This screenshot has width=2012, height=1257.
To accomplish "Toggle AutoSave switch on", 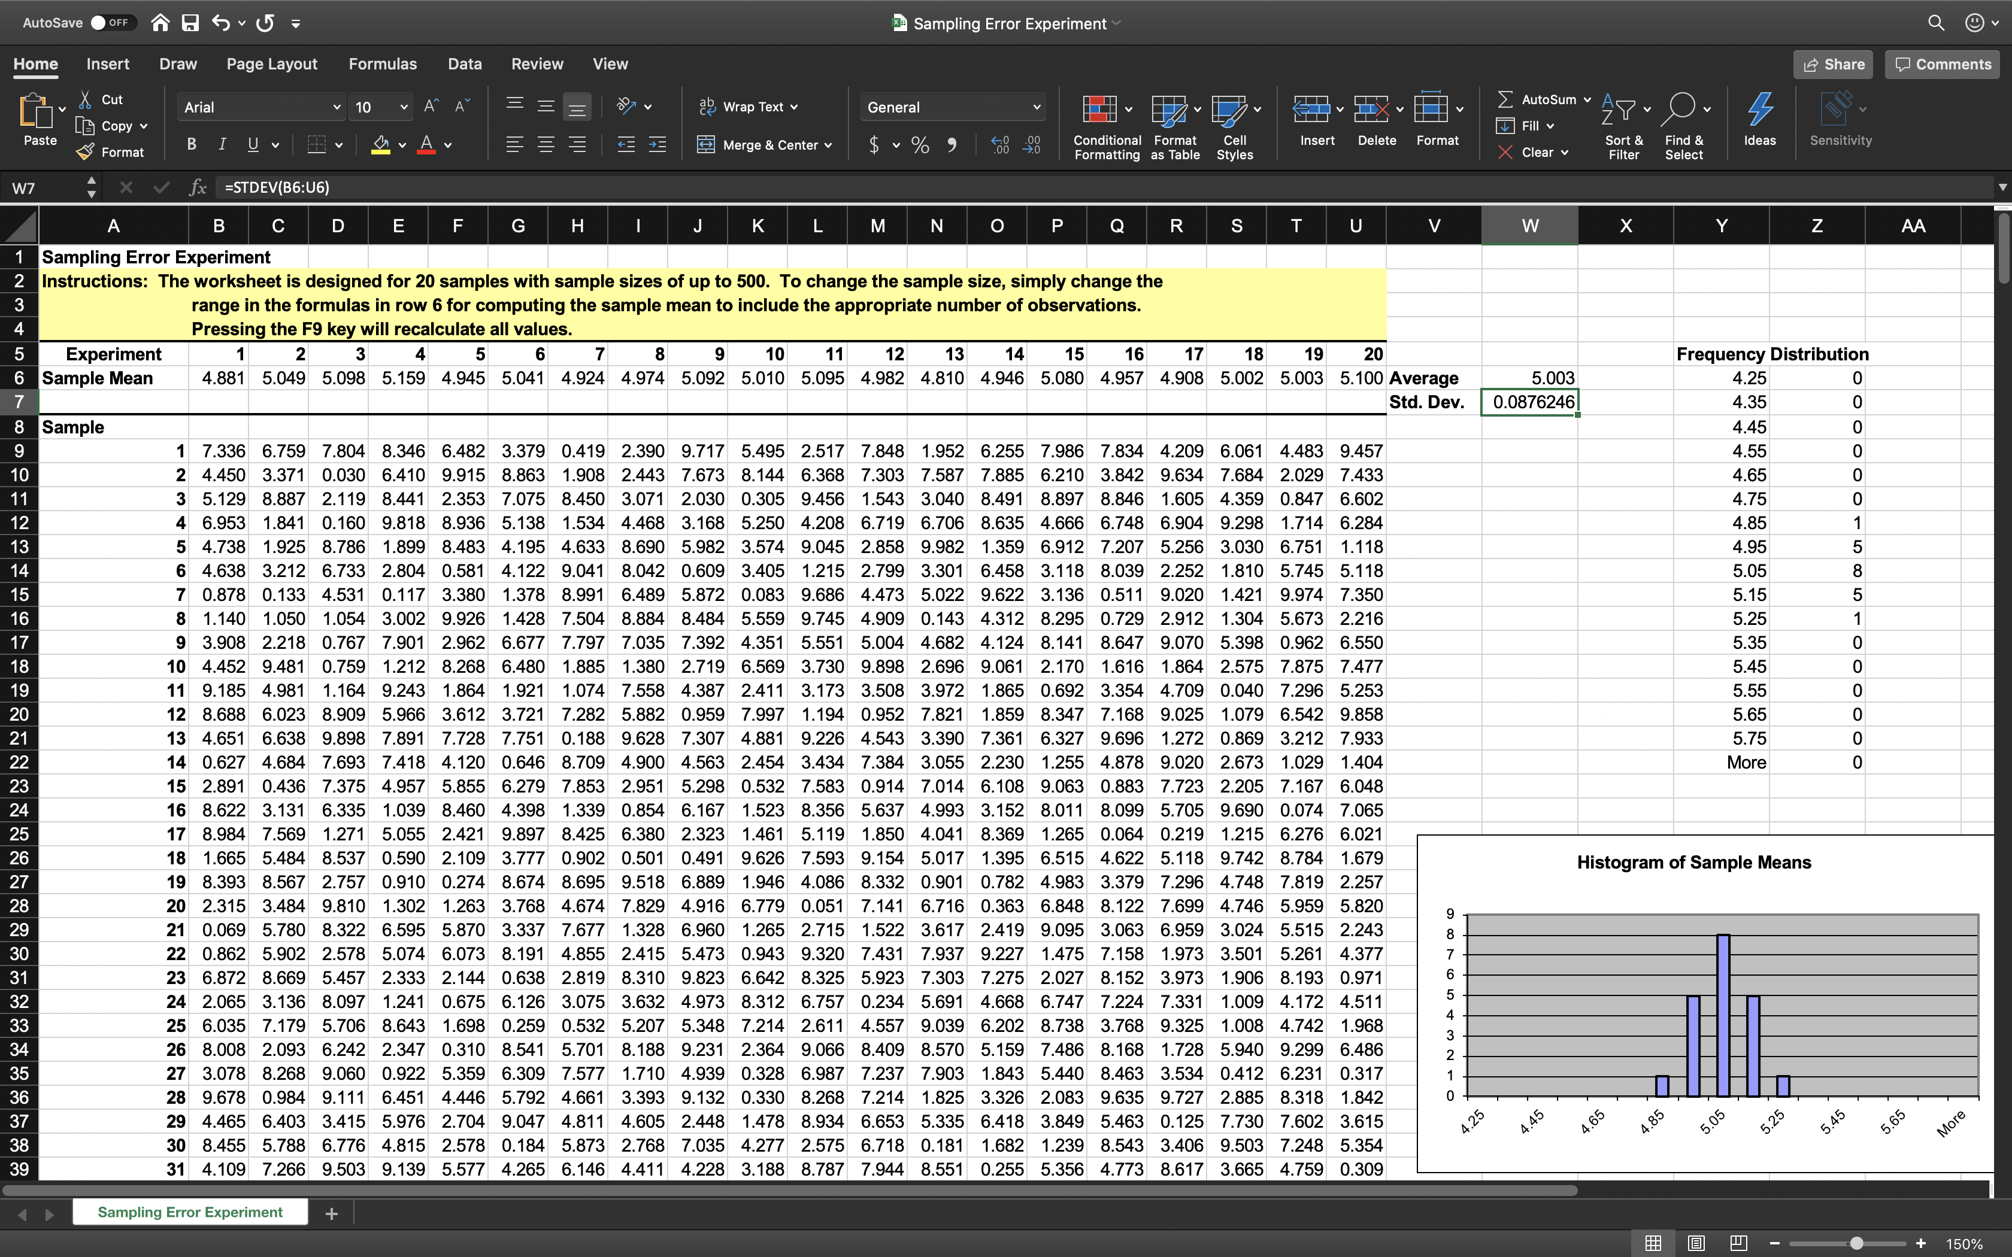I will tap(110, 23).
